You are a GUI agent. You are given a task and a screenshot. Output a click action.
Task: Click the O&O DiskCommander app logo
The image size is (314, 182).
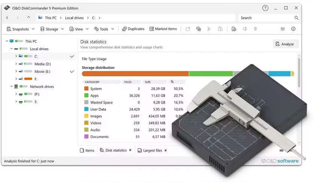tap(7, 8)
